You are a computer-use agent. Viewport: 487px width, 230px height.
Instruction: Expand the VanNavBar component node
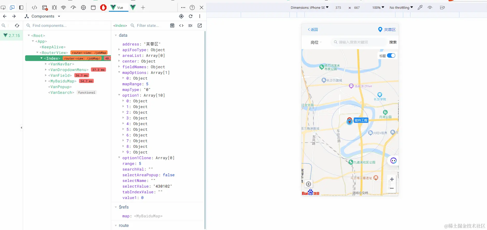tap(46, 64)
